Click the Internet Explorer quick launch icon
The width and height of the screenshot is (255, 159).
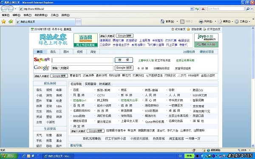click(x=24, y=156)
